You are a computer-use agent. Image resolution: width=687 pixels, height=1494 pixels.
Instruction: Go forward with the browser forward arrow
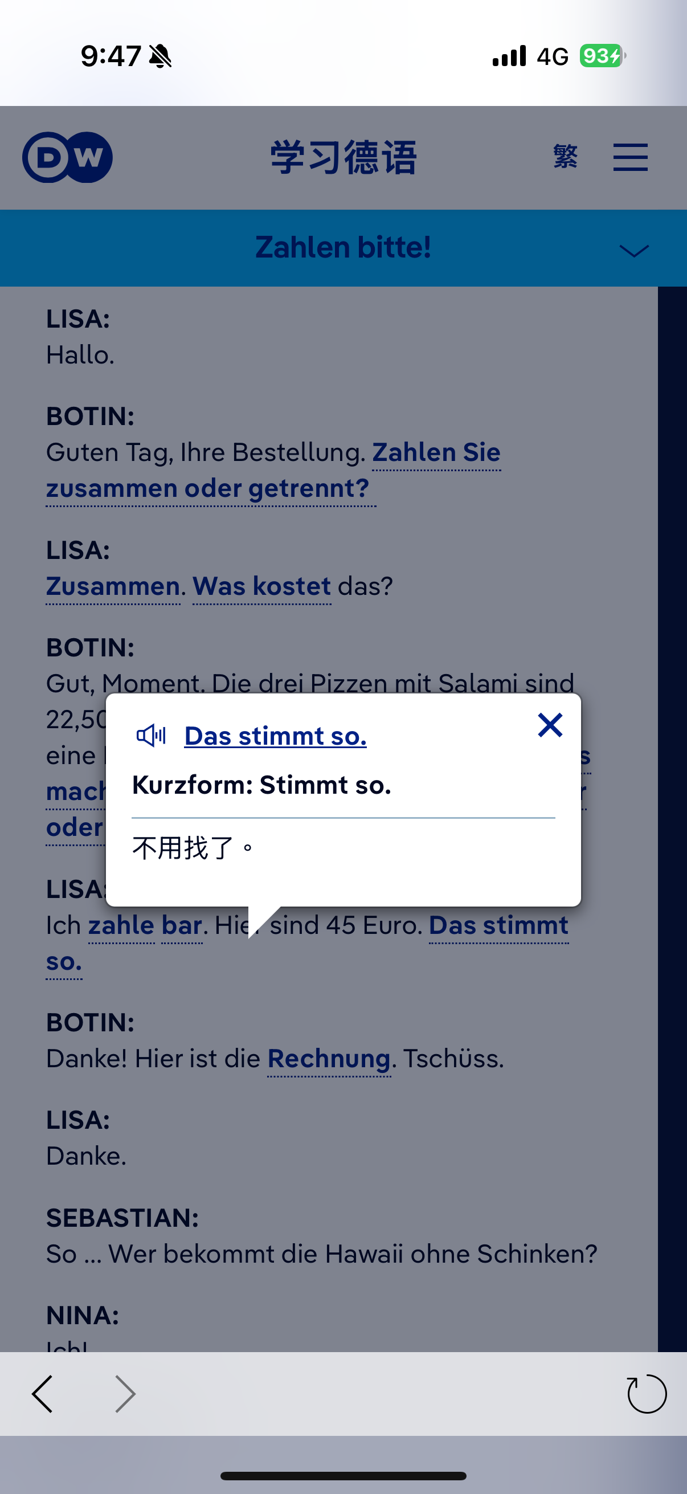point(125,1393)
